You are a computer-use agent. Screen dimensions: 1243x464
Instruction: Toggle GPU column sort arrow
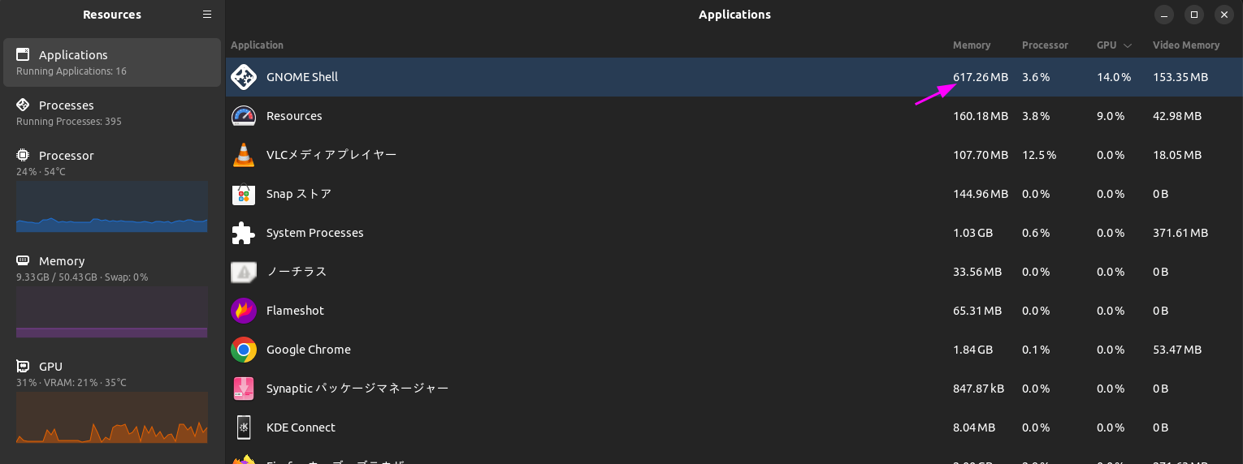coord(1128,45)
